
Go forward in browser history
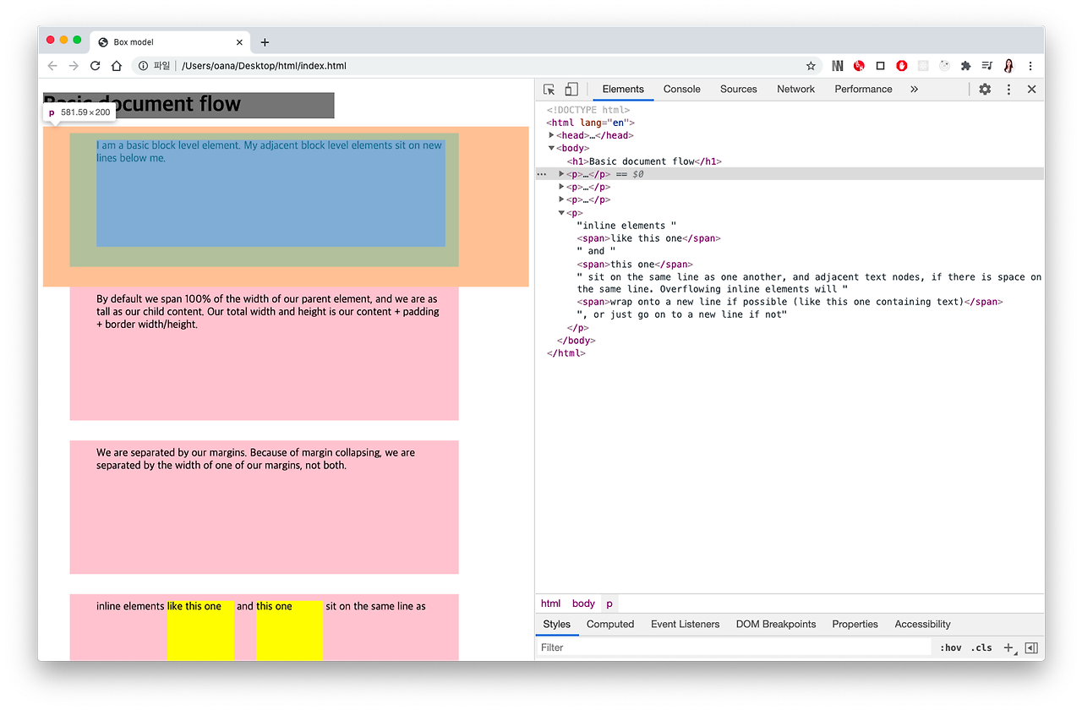tap(74, 66)
